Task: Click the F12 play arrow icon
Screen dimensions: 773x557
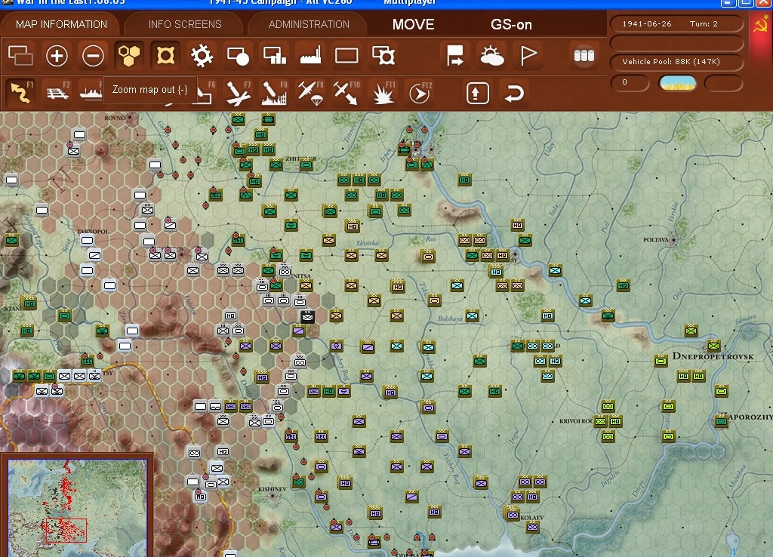Action: tap(420, 92)
